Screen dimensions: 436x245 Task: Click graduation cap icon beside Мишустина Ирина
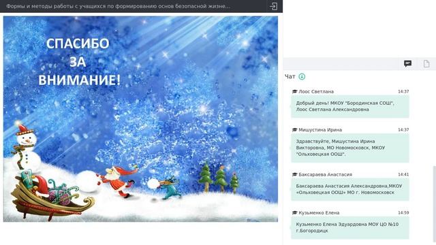[x=294, y=130]
